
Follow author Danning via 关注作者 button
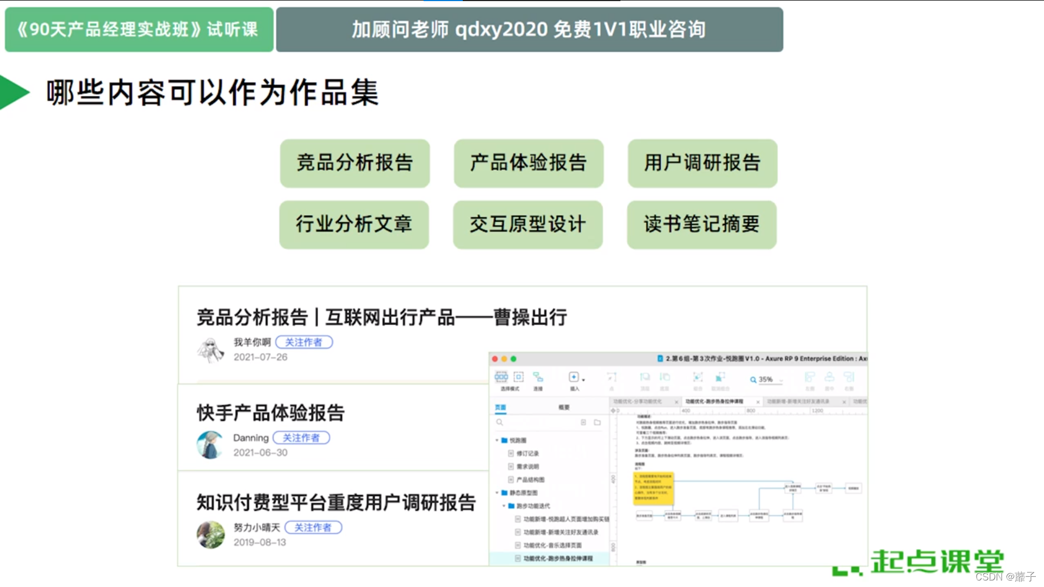(x=301, y=438)
